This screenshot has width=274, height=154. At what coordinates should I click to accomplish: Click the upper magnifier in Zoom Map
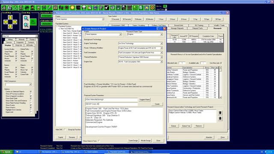(x=26, y=18)
